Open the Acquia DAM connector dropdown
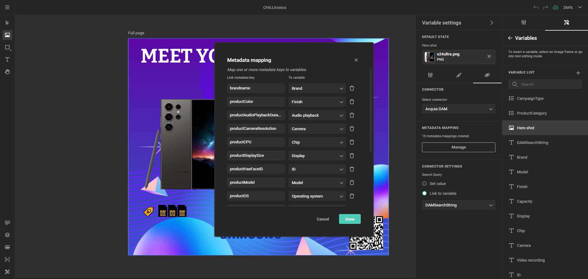 point(459,109)
